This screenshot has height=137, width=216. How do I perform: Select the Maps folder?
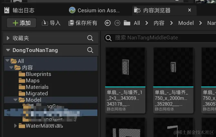tap(51, 80)
